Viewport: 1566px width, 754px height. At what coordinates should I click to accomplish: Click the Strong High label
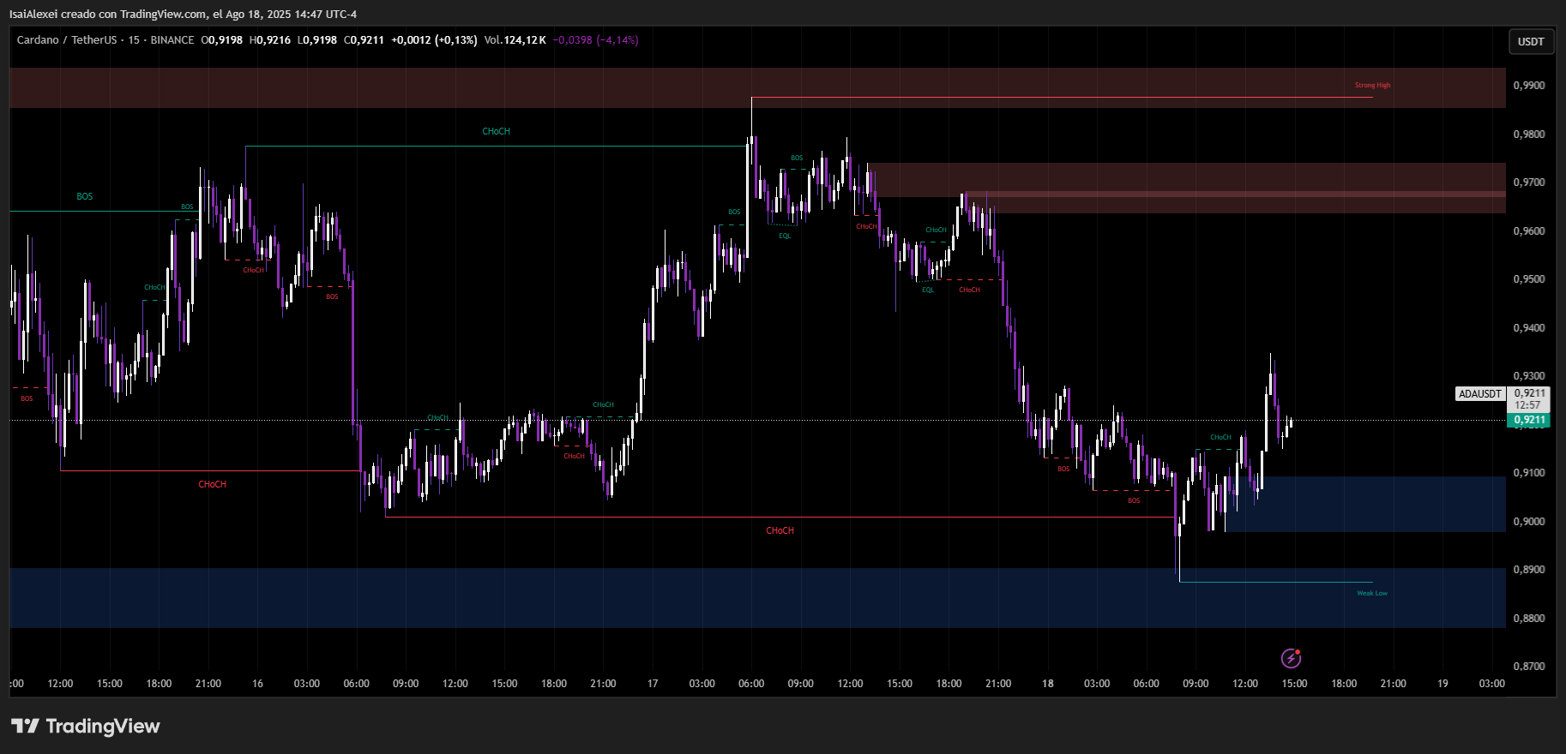1372,86
